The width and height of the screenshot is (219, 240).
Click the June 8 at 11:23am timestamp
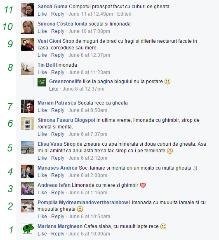click(x=89, y=72)
